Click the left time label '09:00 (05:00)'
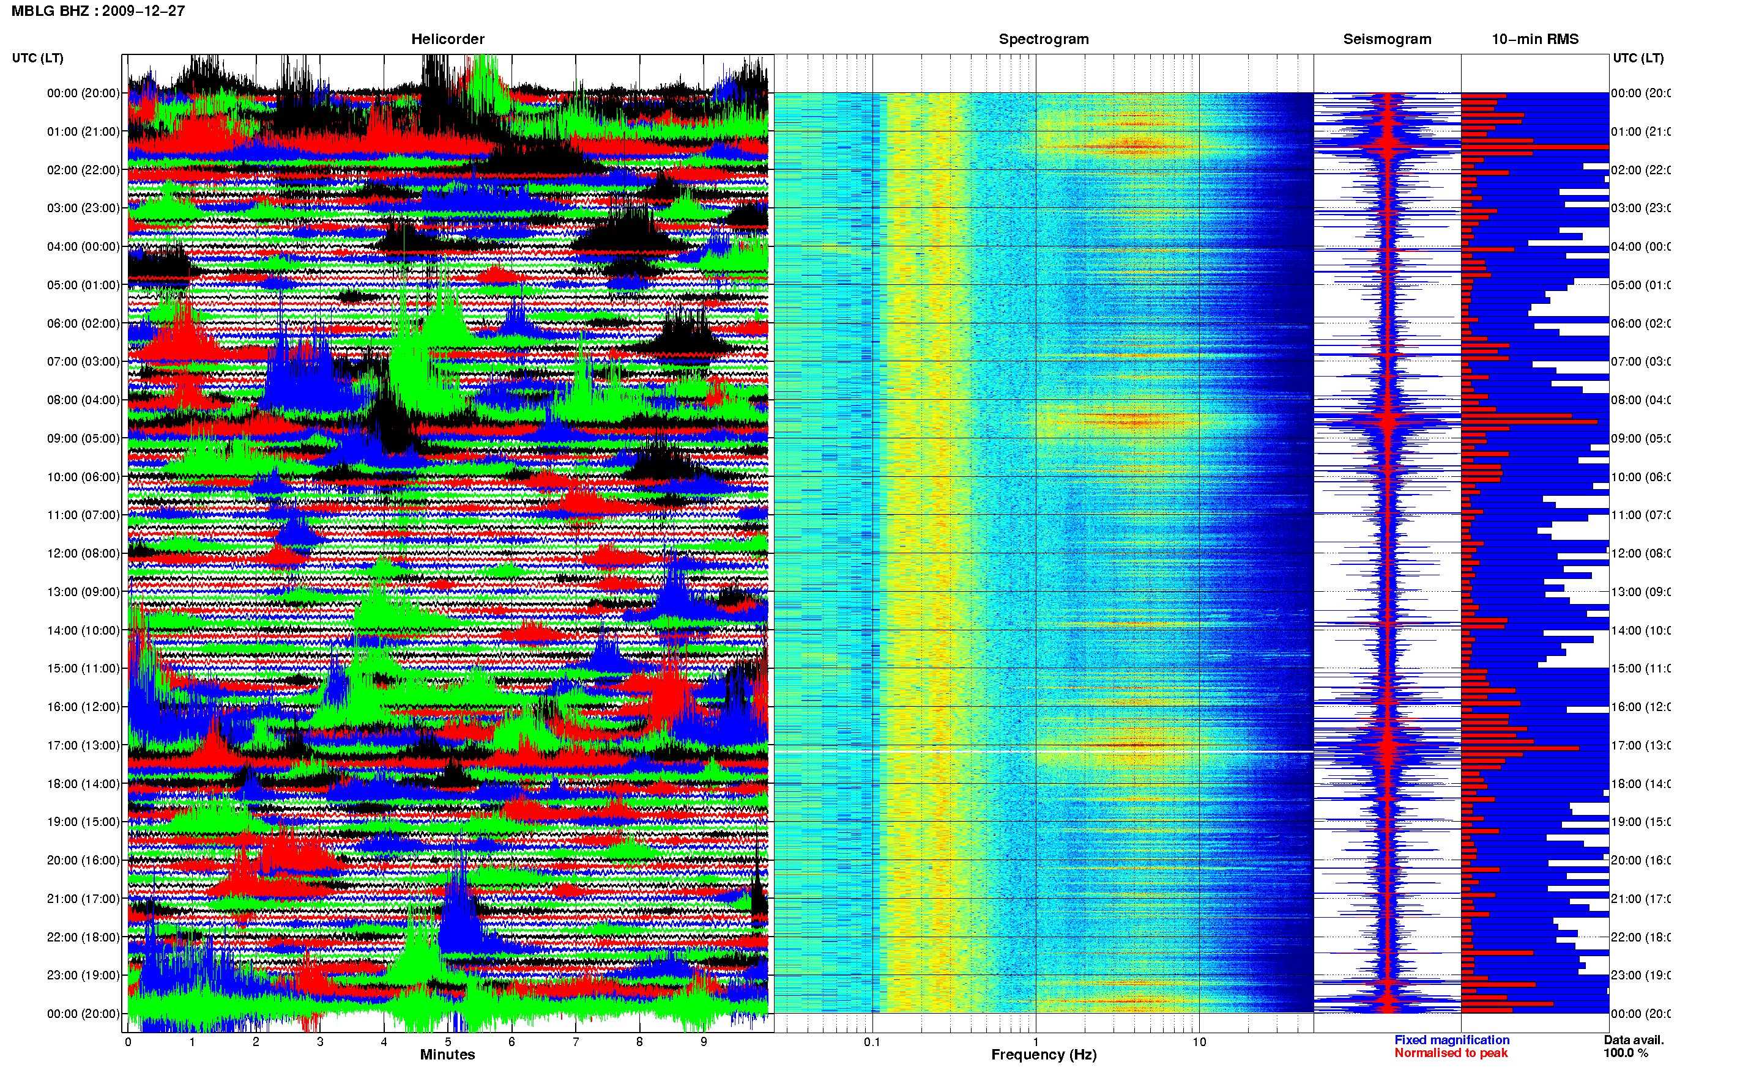The width and height of the screenshot is (1740, 1087). coord(83,438)
